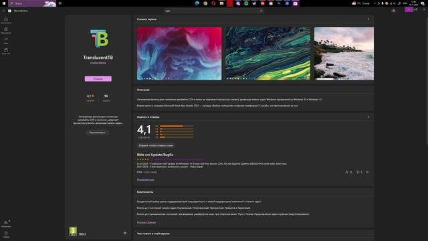The image size is (428, 241).
Task: Click the large 4,1 rating score
Action: [x=144, y=130]
